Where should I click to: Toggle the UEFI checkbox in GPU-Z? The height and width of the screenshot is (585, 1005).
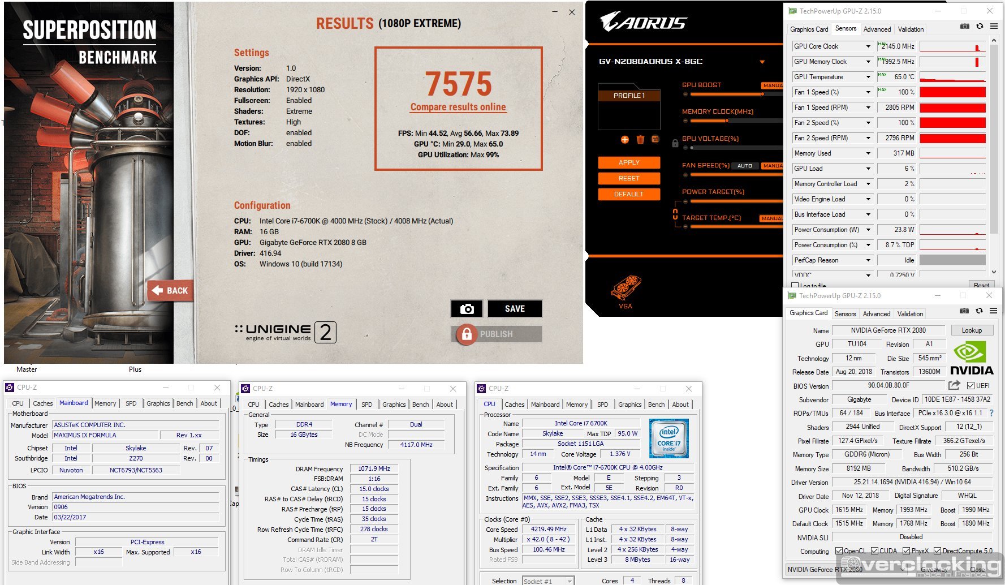(971, 386)
